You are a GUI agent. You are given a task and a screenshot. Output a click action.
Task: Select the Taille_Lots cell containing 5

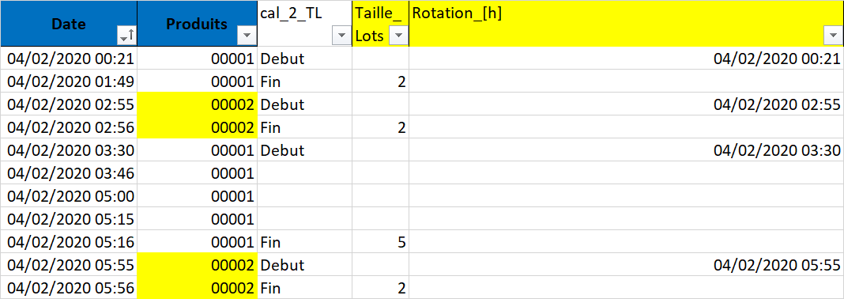381,241
